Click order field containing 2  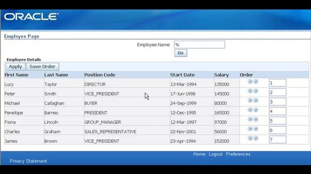(277, 92)
